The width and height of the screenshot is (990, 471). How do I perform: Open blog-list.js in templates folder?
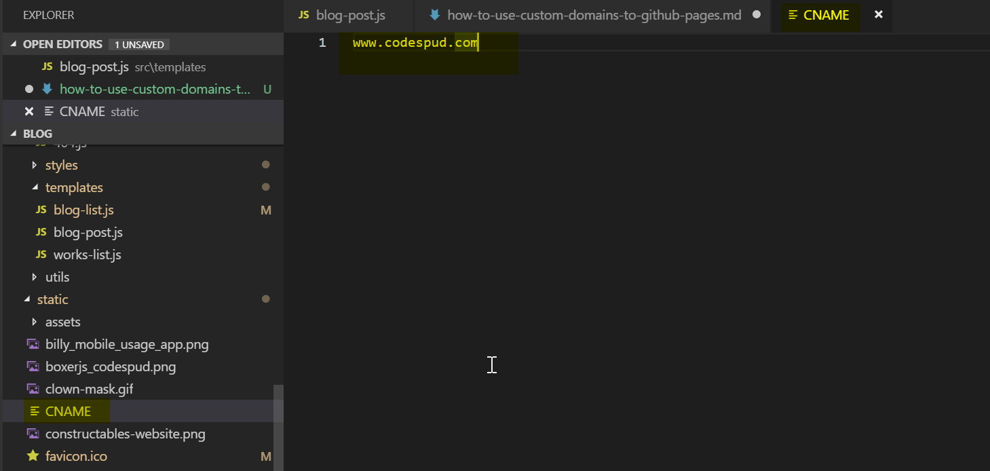[83, 210]
